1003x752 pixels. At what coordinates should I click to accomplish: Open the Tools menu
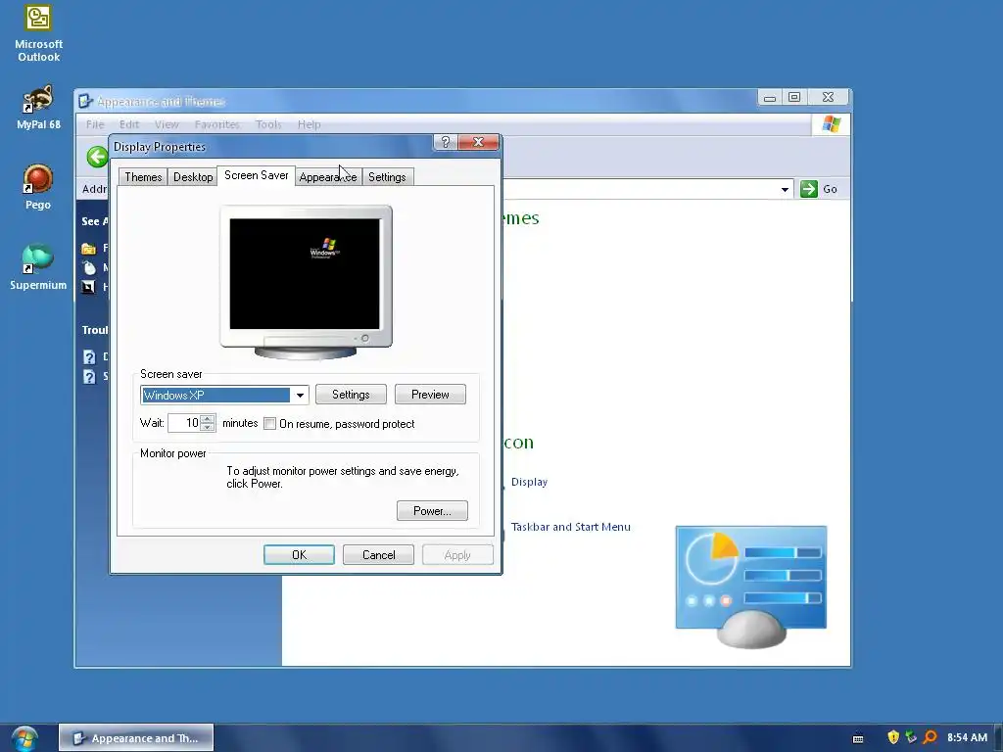pos(268,124)
